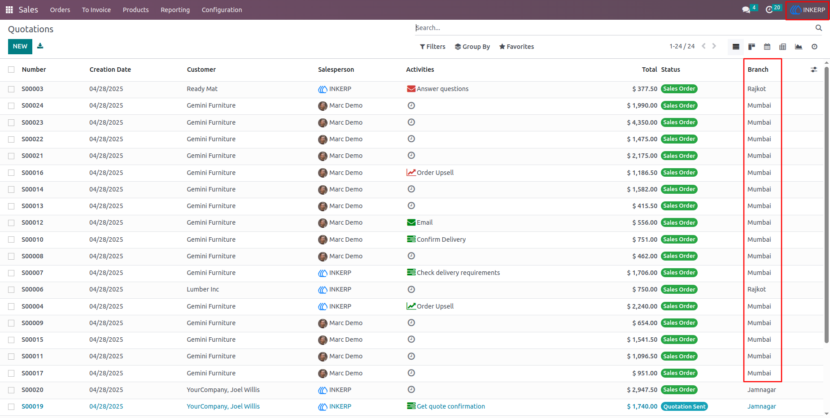This screenshot has height=418, width=830.
Task: Open the apps grid menu icon
Action: (9, 10)
